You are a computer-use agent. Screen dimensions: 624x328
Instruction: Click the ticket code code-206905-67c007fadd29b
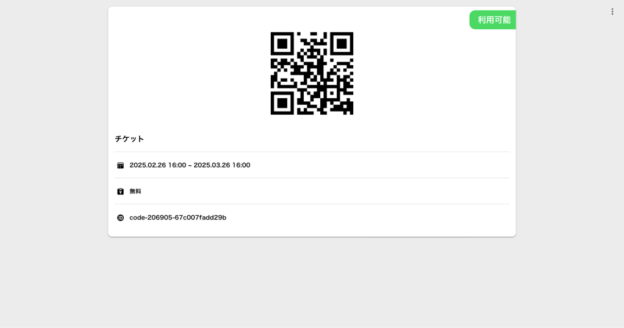point(178,218)
